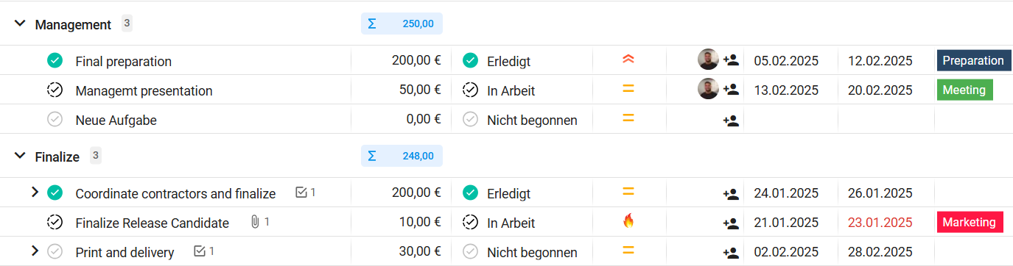Image resolution: width=1013 pixels, height=266 pixels.
Task: Click the Management sum badge 250,00
Action: [x=402, y=24]
